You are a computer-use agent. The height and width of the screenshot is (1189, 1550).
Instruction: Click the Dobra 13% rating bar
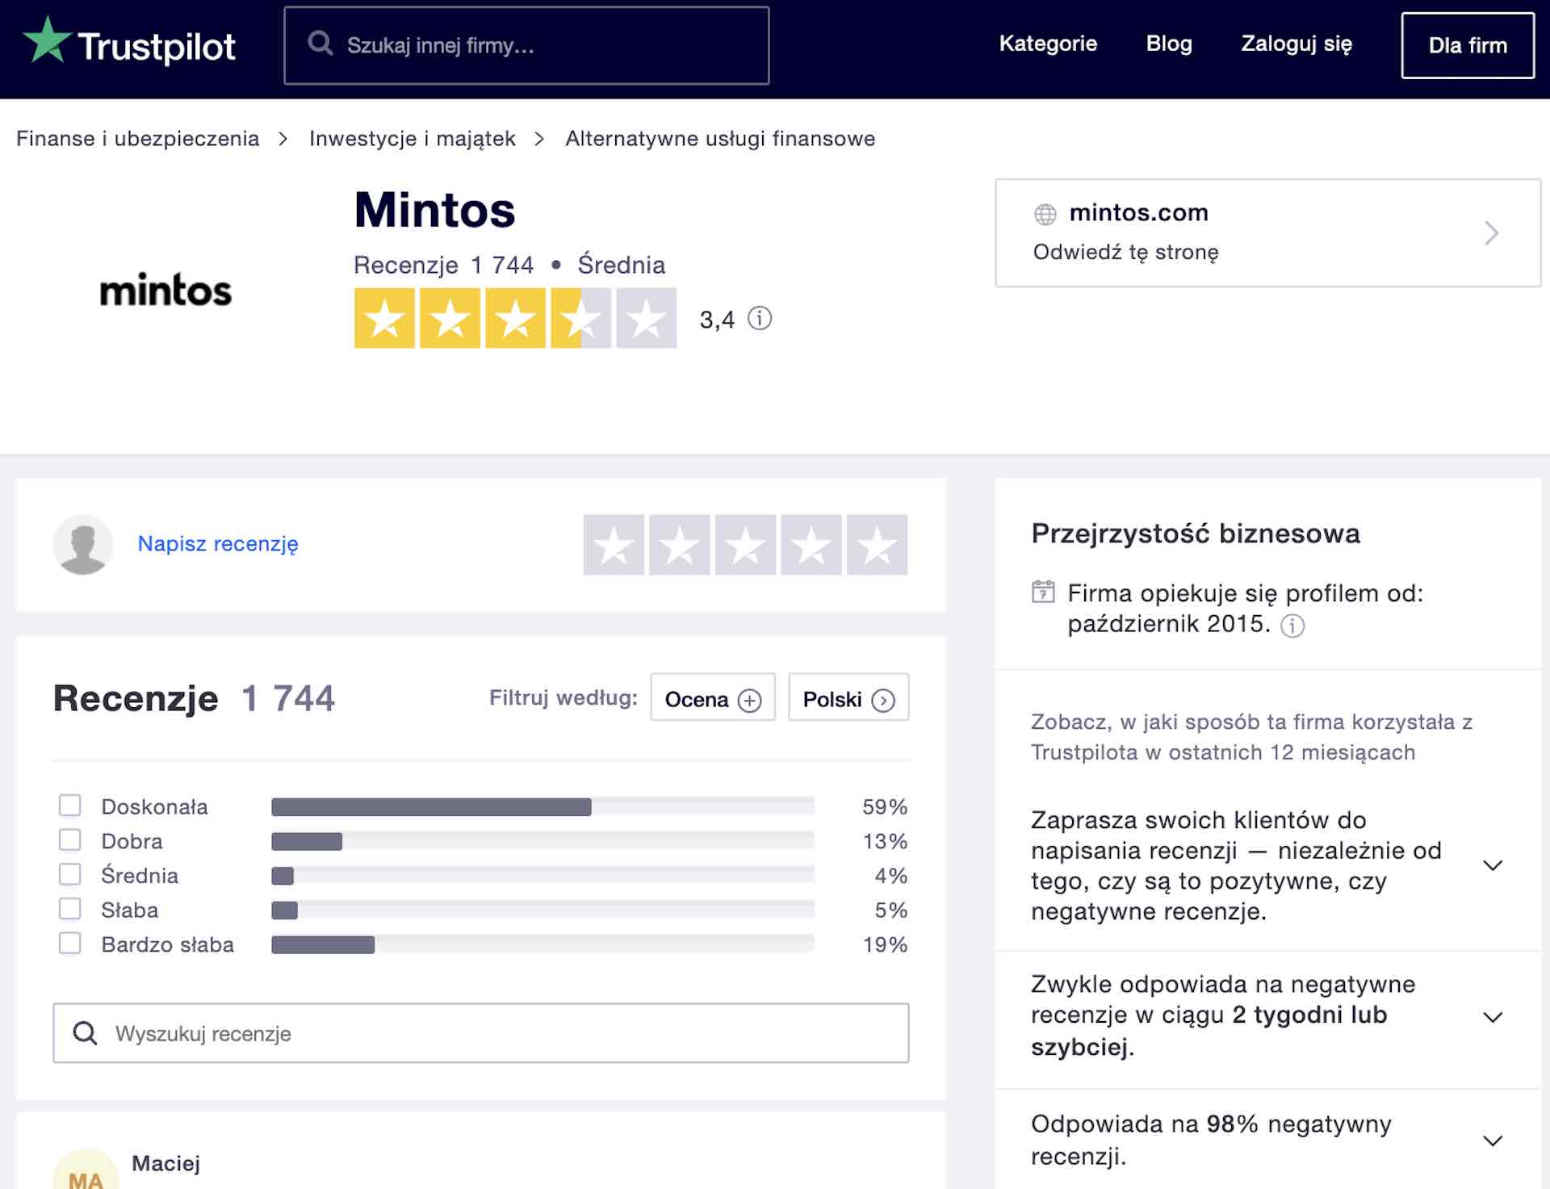(x=542, y=841)
